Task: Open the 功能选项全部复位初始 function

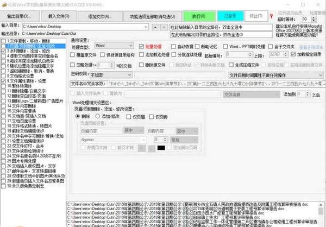Action: click(145, 16)
